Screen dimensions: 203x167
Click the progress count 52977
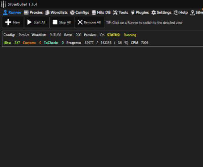click(x=89, y=43)
